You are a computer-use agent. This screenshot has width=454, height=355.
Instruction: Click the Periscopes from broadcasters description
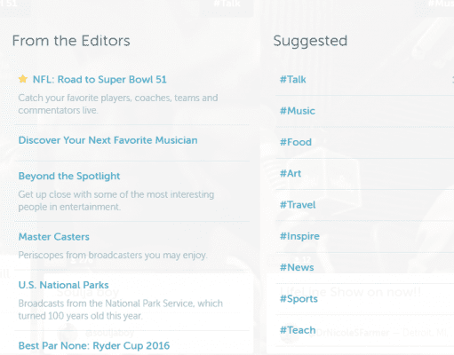click(113, 256)
